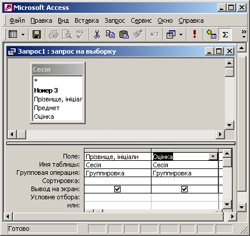This screenshot has width=250, height=236.
Task: Click the Запрос1 query window icon
Action: coord(12,51)
